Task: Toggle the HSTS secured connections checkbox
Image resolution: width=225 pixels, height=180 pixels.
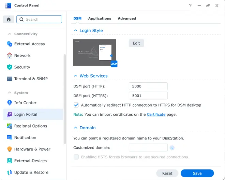Action: (76, 157)
